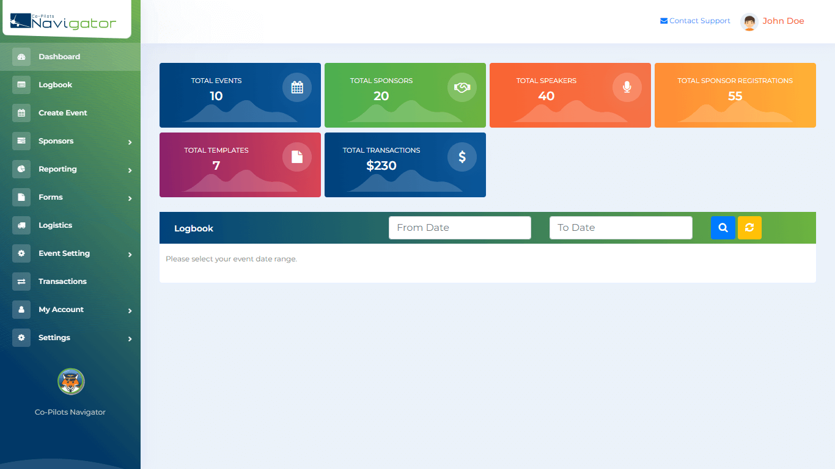
Task: Expand the My Account submenu
Action: click(x=130, y=311)
